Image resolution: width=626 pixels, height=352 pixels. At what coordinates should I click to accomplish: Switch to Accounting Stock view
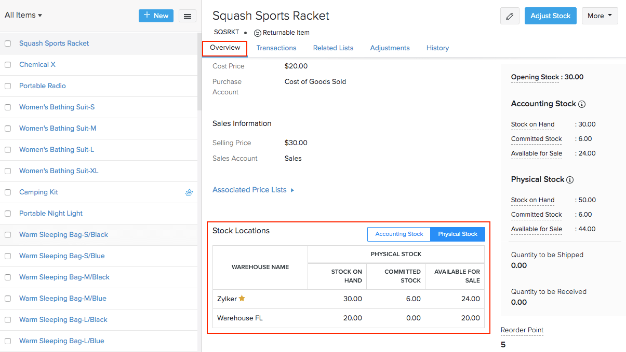(399, 234)
